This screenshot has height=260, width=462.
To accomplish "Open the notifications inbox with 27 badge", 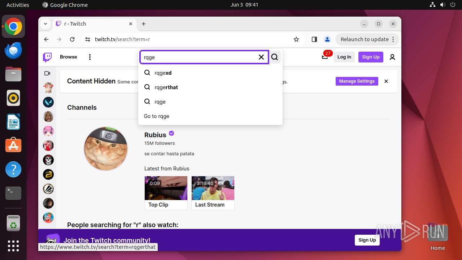I will 325,57.
